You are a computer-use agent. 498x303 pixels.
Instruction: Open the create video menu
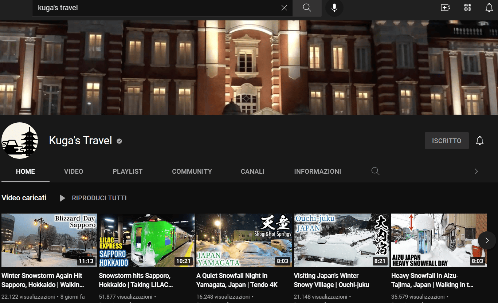pos(446,8)
